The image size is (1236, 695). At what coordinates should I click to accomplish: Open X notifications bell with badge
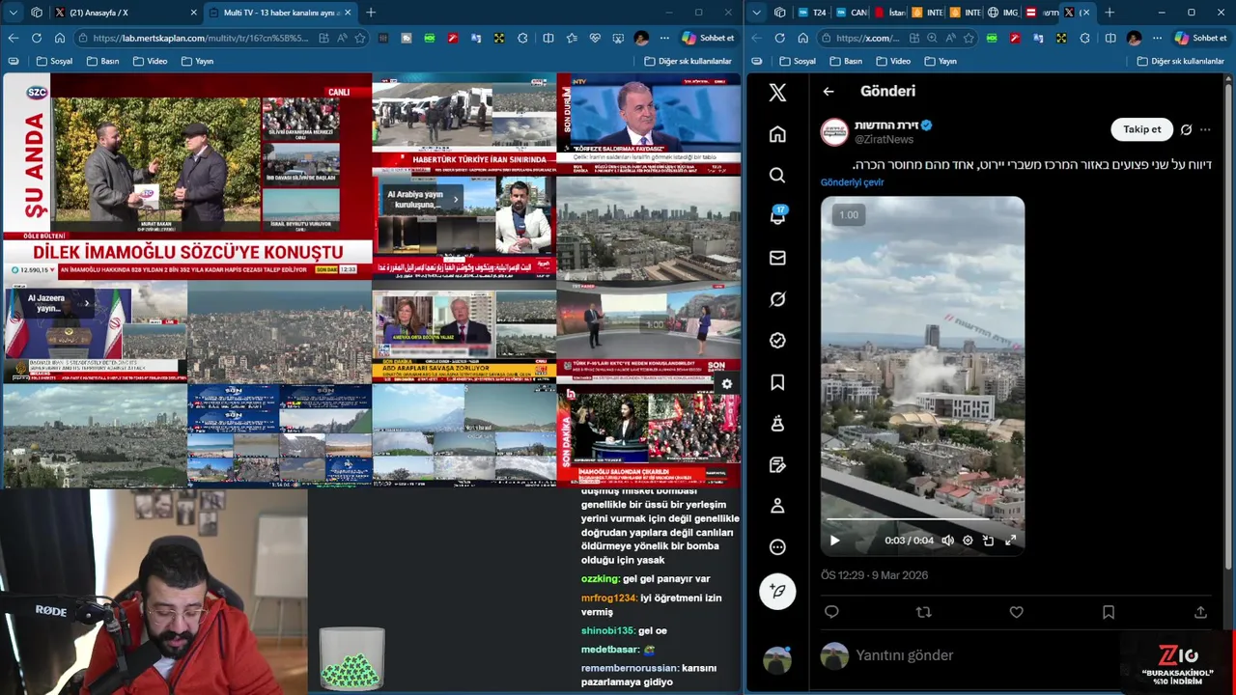pyautogui.click(x=777, y=216)
